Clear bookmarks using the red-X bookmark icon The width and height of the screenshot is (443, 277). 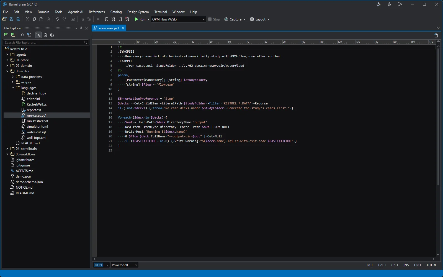click(x=127, y=19)
